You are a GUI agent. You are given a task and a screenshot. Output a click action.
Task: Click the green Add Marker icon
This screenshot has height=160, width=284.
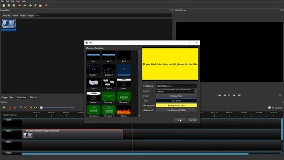point(21,108)
